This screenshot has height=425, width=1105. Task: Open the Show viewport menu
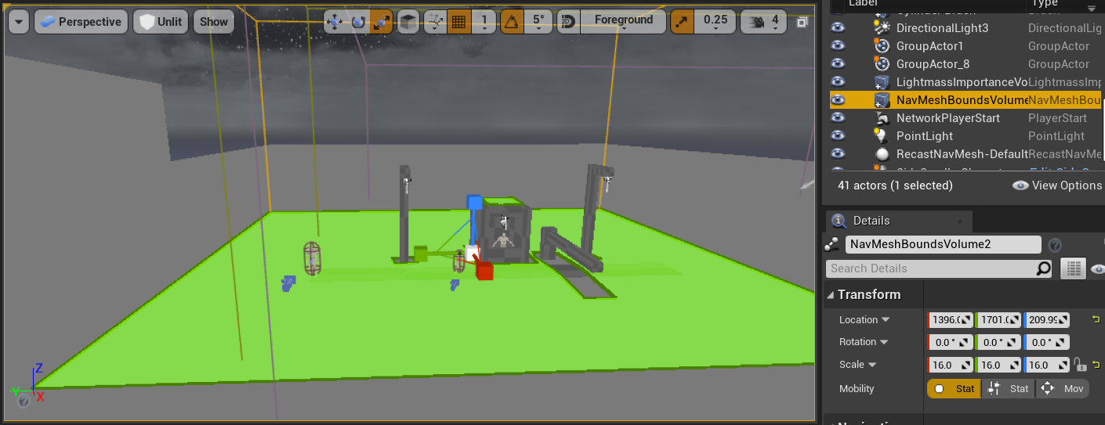point(213,22)
